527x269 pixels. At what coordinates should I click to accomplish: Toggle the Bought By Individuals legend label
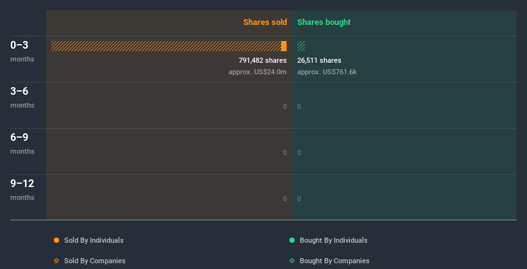(333, 240)
